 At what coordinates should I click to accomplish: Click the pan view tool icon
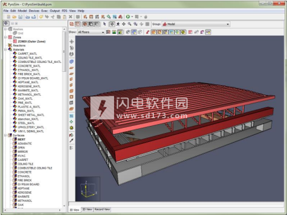point(124,24)
